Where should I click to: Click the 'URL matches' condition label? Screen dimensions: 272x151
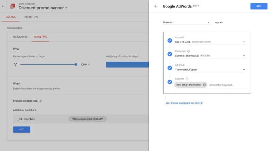point(26,119)
